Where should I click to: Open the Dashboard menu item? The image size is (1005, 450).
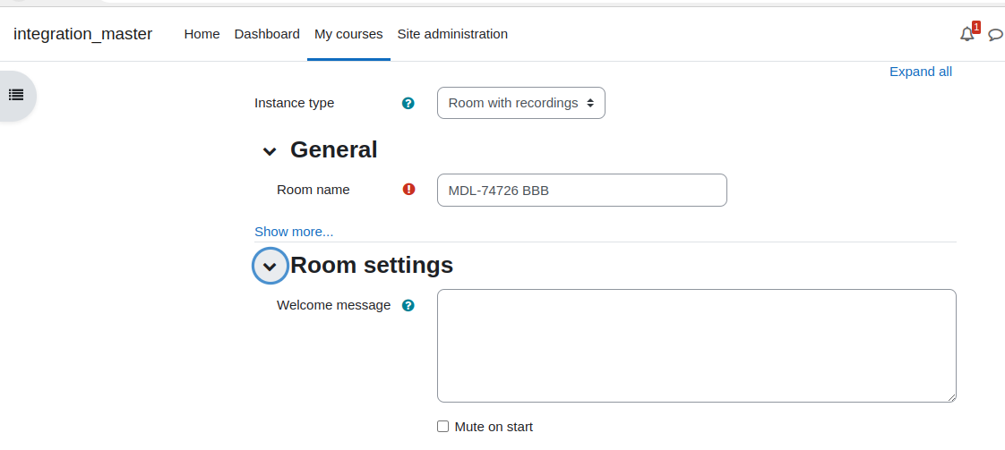(267, 34)
